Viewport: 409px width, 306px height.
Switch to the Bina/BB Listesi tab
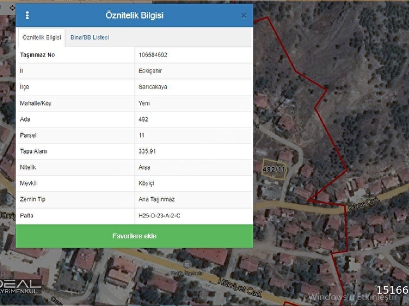89,37
